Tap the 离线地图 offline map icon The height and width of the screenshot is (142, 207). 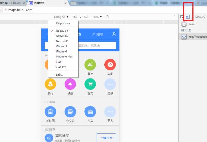tap(49, 138)
